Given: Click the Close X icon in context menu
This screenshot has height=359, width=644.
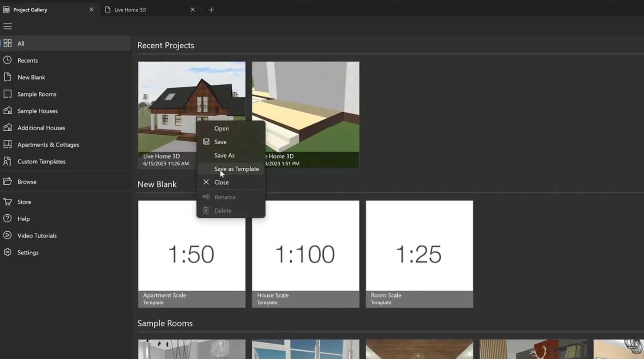Looking at the screenshot, I should click(206, 182).
